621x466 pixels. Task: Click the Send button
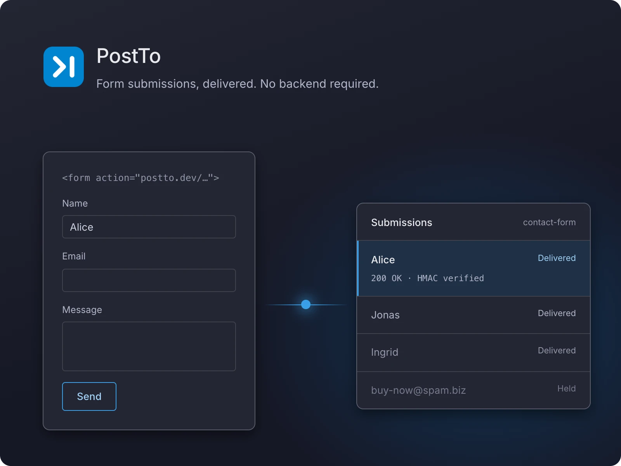coord(89,396)
